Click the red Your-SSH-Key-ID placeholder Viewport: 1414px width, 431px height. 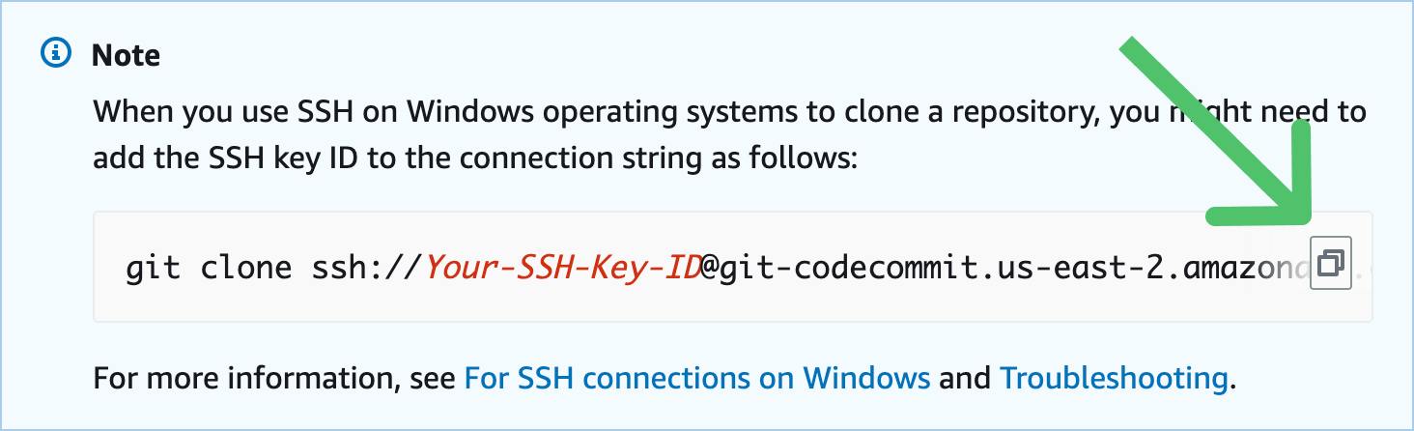[x=562, y=266]
